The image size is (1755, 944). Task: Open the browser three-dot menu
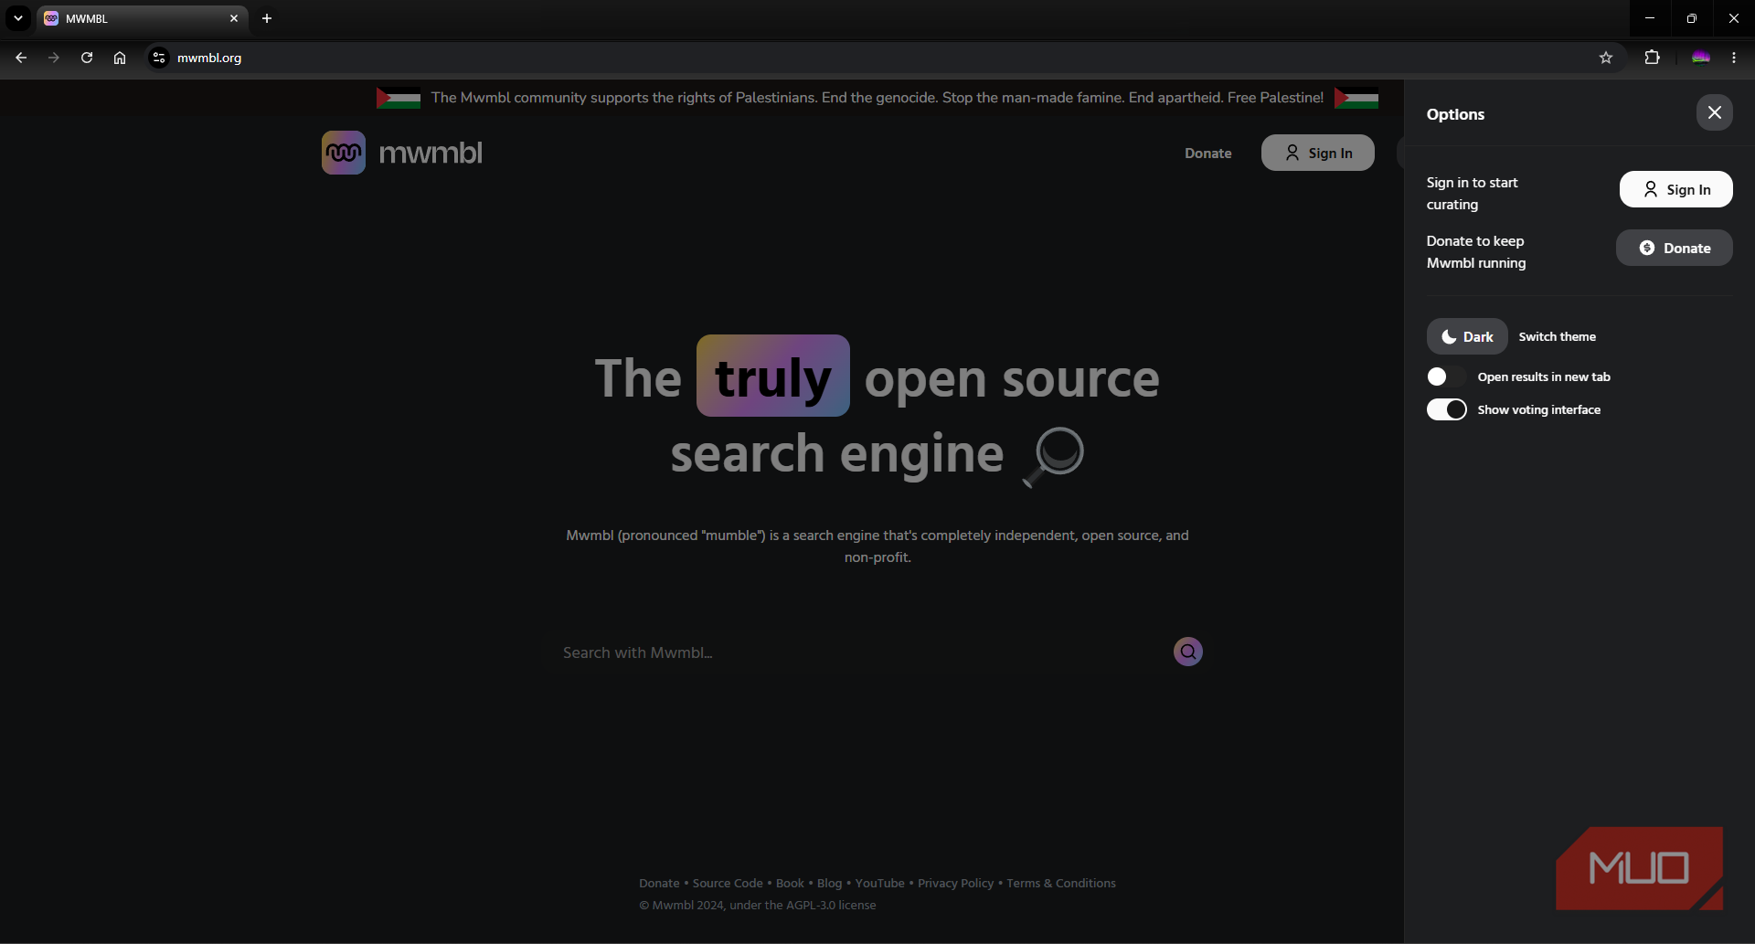(x=1734, y=58)
